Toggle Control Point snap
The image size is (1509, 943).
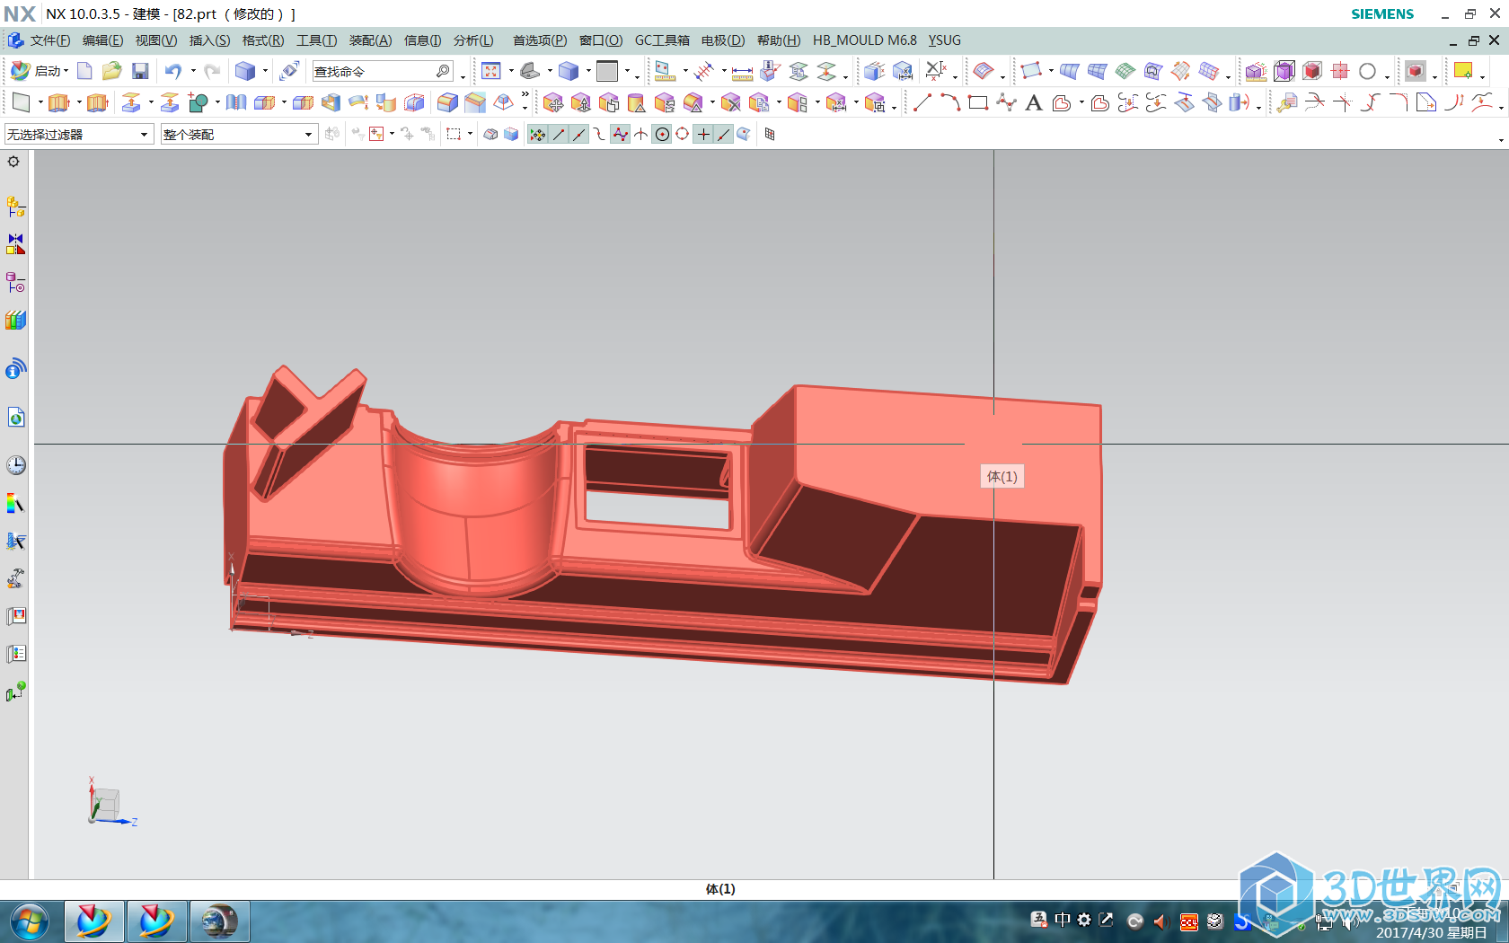(599, 135)
